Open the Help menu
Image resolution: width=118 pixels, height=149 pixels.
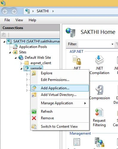pos(32,20)
